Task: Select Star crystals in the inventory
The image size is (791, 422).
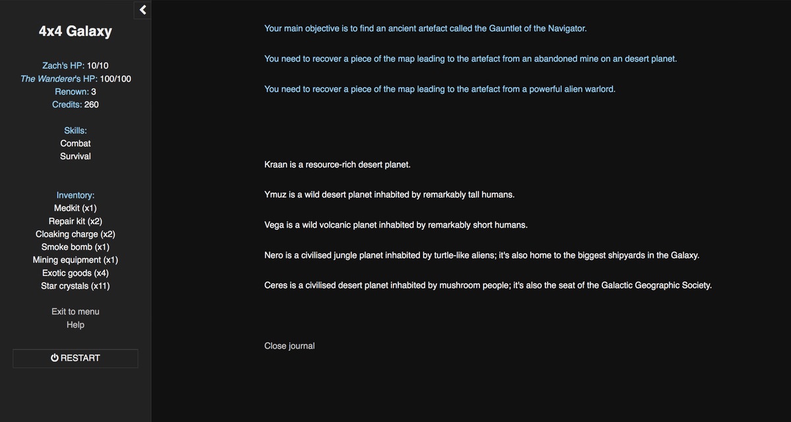Action: pyautogui.click(x=75, y=286)
